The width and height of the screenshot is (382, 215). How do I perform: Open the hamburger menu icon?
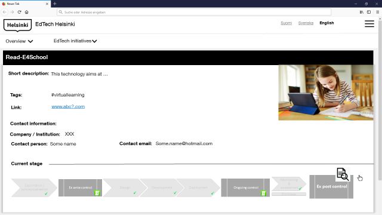point(369,24)
